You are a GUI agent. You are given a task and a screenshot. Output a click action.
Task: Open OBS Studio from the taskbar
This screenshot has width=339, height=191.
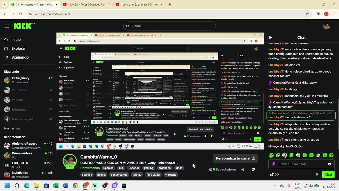pyautogui.click(x=105, y=186)
